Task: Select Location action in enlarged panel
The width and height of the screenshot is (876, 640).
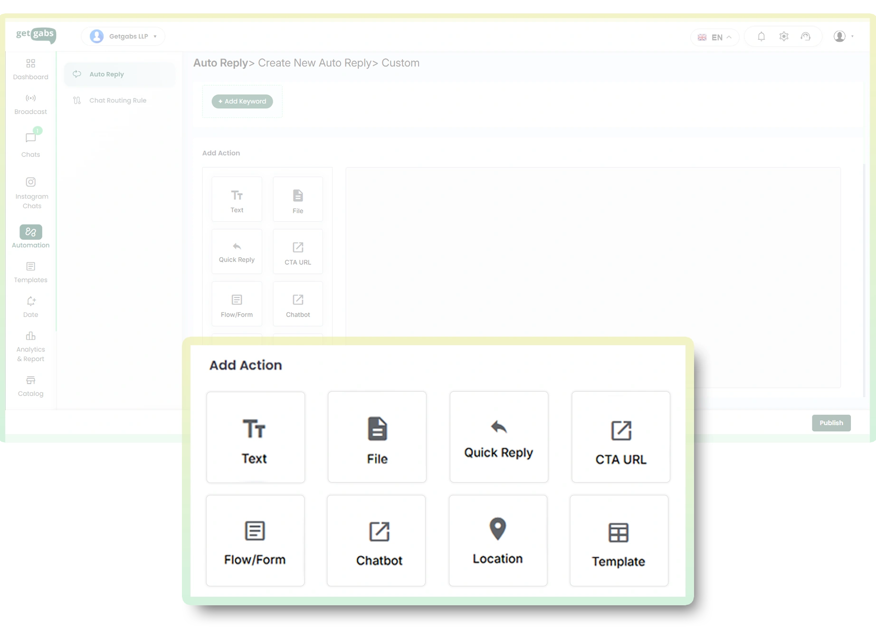Action: coord(497,540)
